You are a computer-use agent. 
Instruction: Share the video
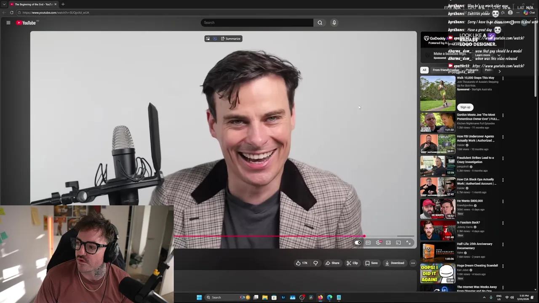[332, 263]
